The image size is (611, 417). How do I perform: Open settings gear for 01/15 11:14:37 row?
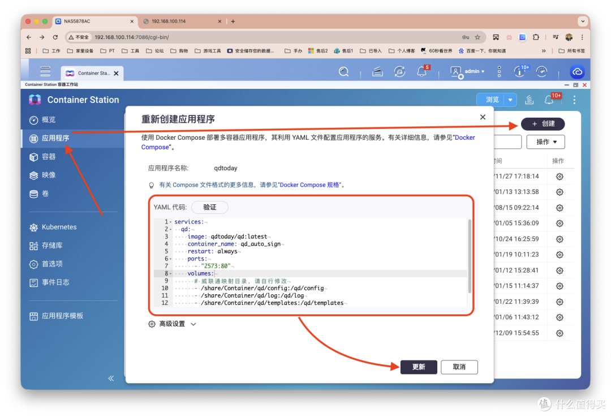coord(560,286)
